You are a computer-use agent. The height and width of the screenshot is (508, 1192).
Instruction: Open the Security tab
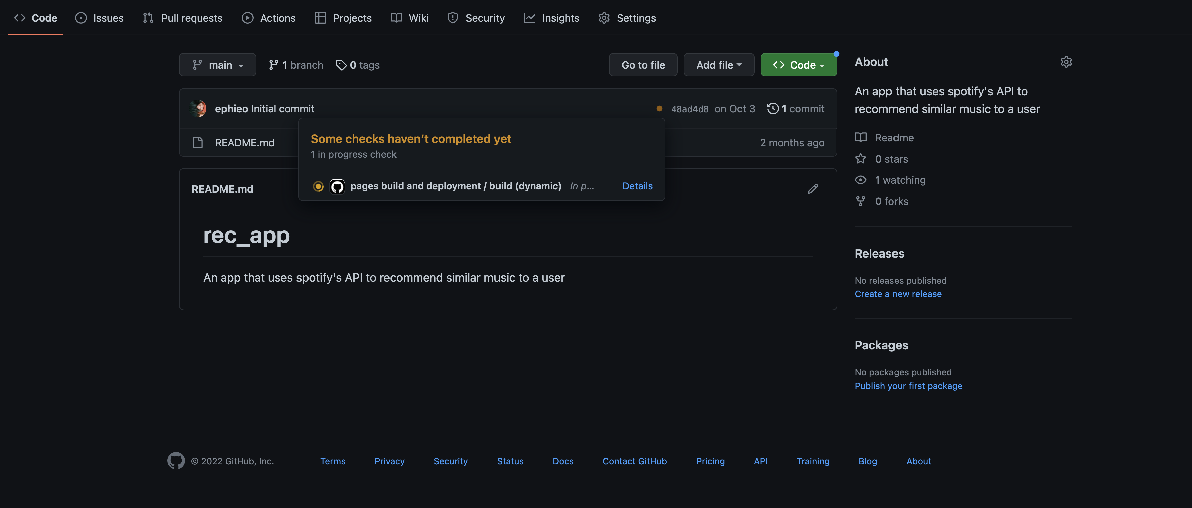point(476,18)
